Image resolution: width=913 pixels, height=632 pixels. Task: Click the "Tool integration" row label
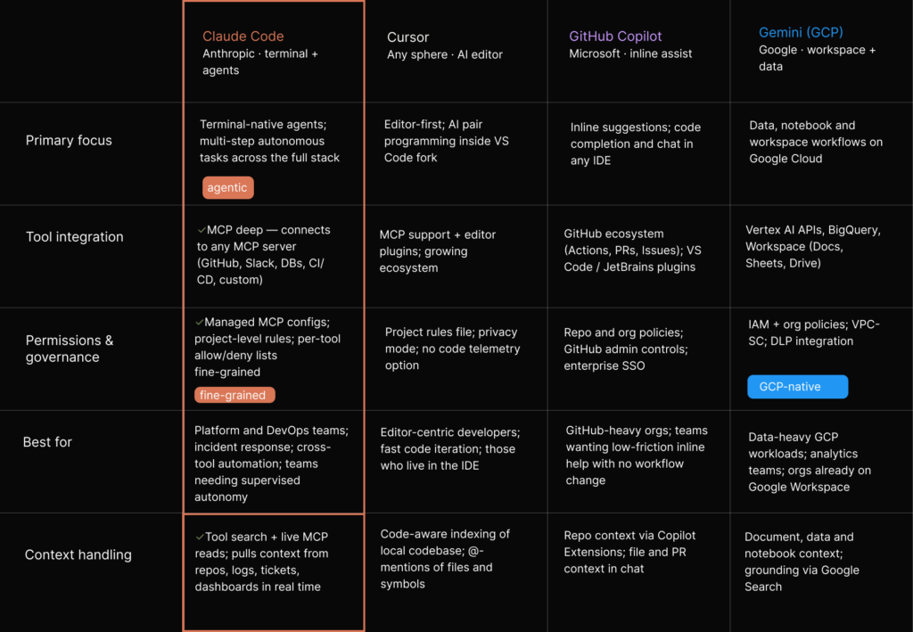click(x=75, y=237)
